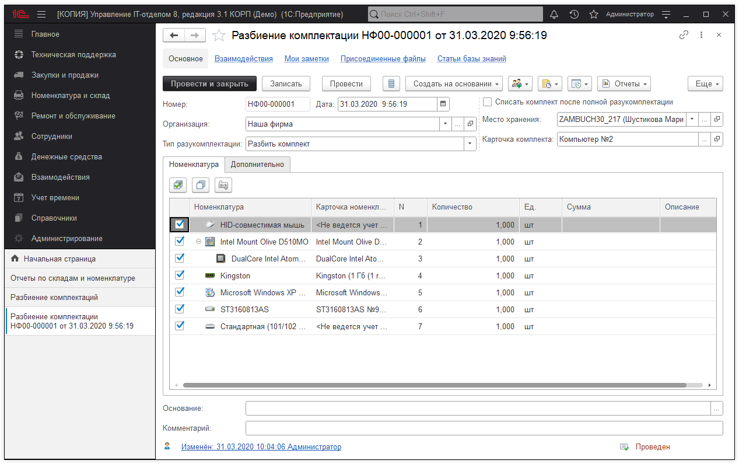Click the favorites star next to document title

click(219, 36)
